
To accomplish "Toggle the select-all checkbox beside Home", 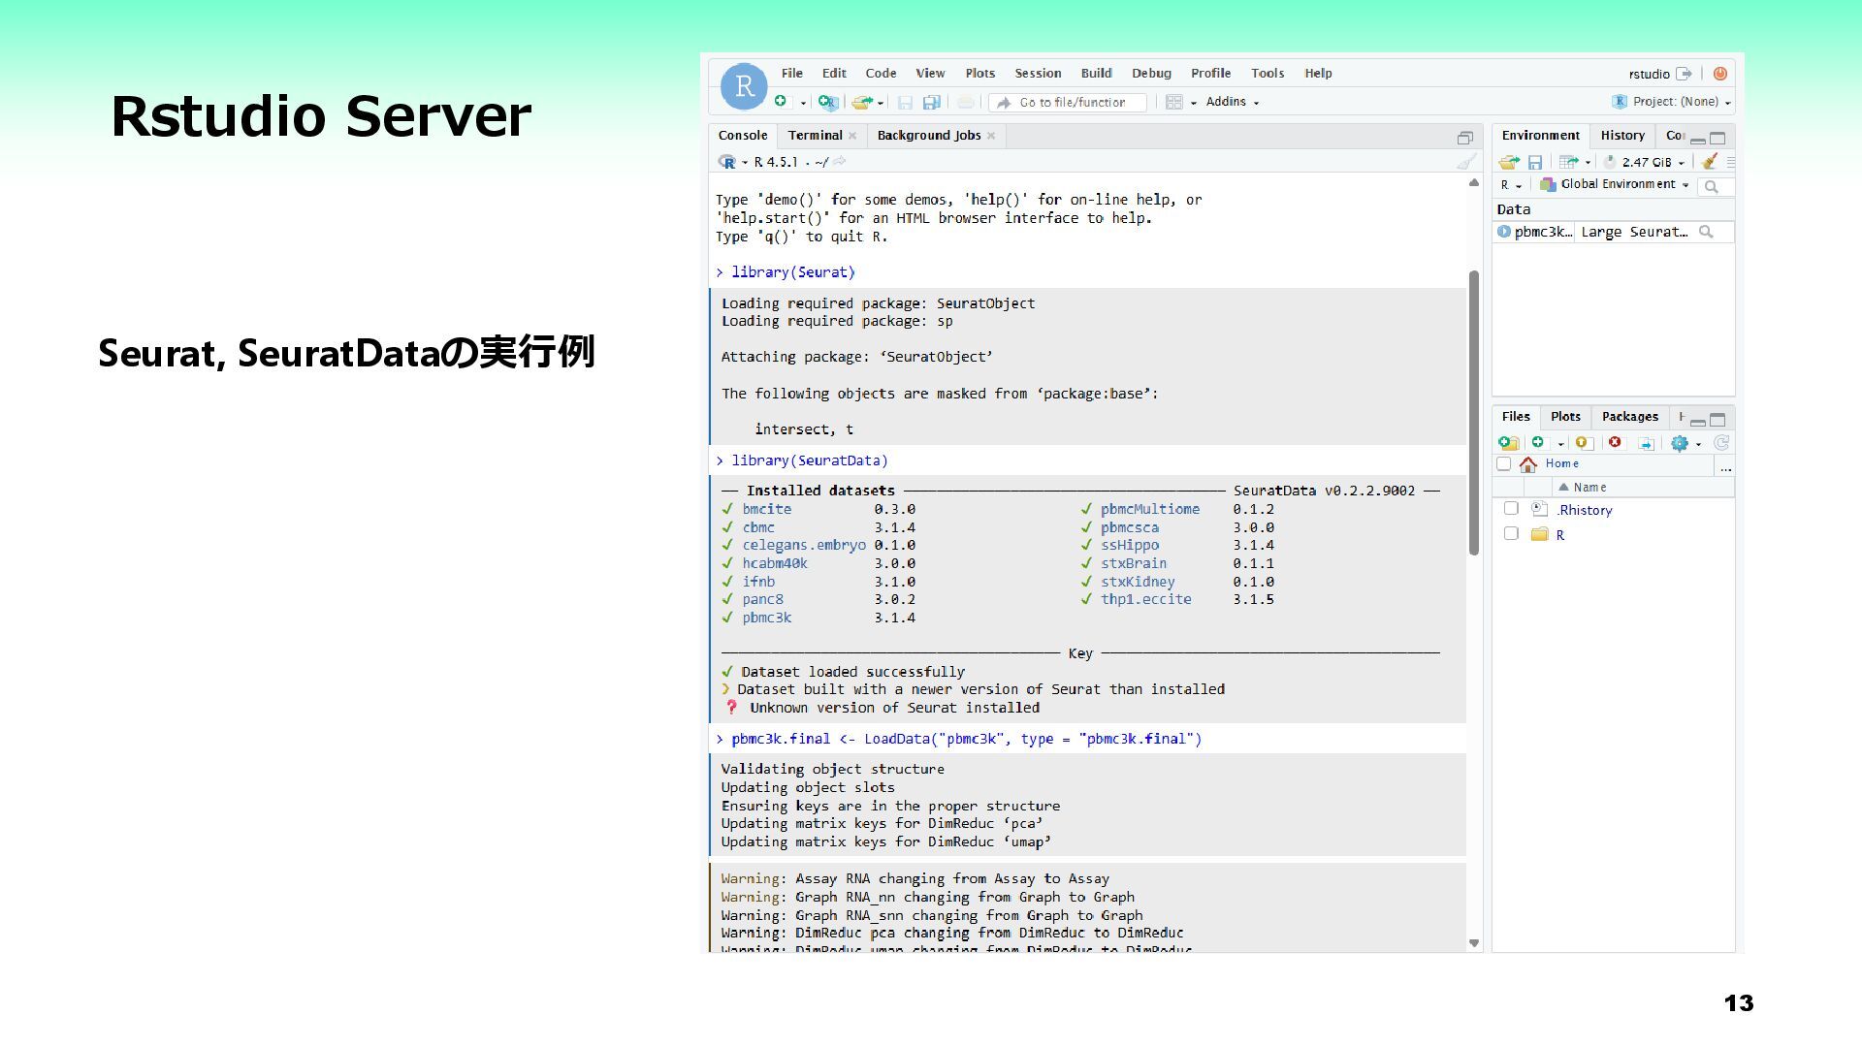I will pyautogui.click(x=1504, y=464).
